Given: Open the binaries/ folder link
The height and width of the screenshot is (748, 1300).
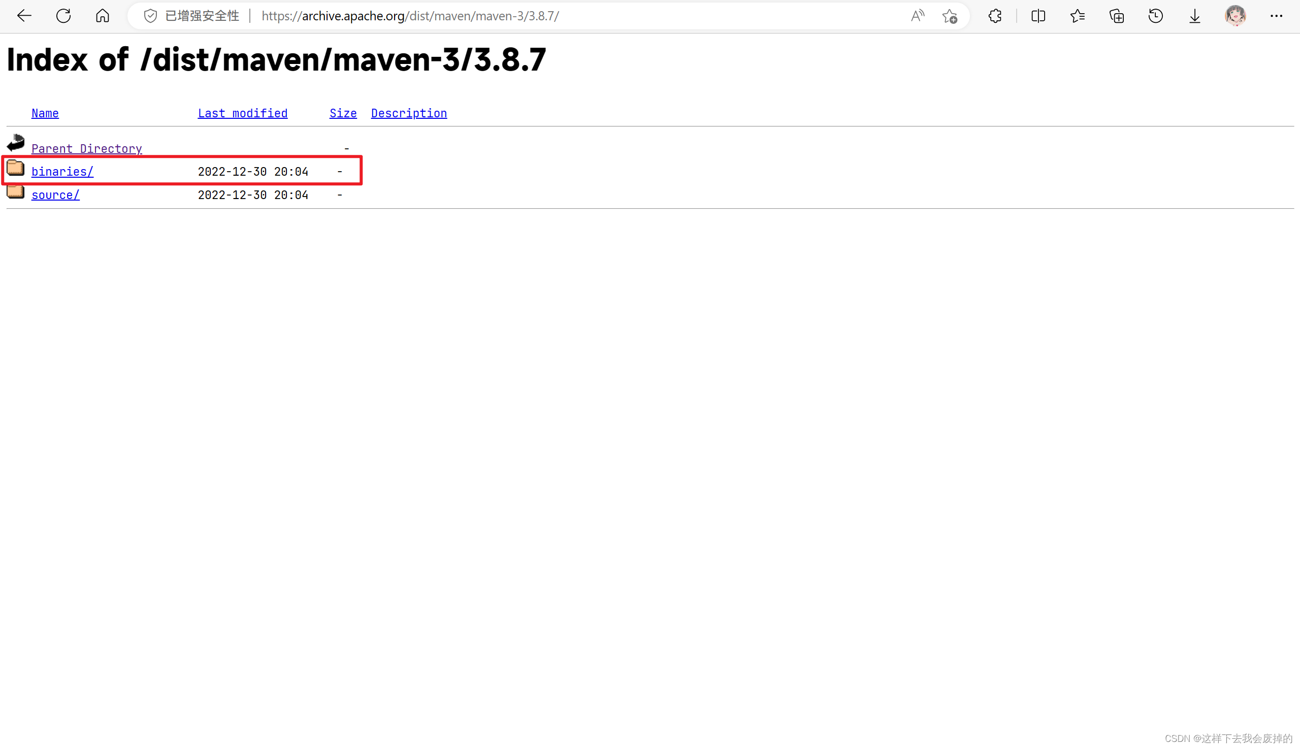Looking at the screenshot, I should point(62,172).
